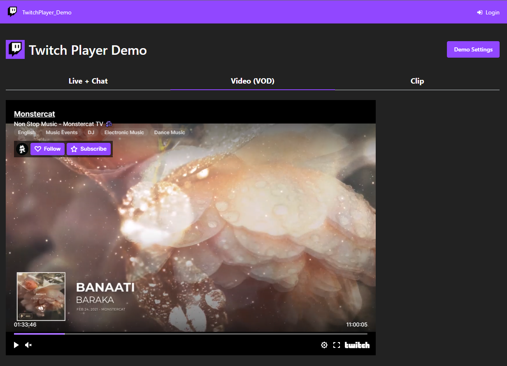
Task: Click the BANAATI track title text
Action: click(105, 287)
